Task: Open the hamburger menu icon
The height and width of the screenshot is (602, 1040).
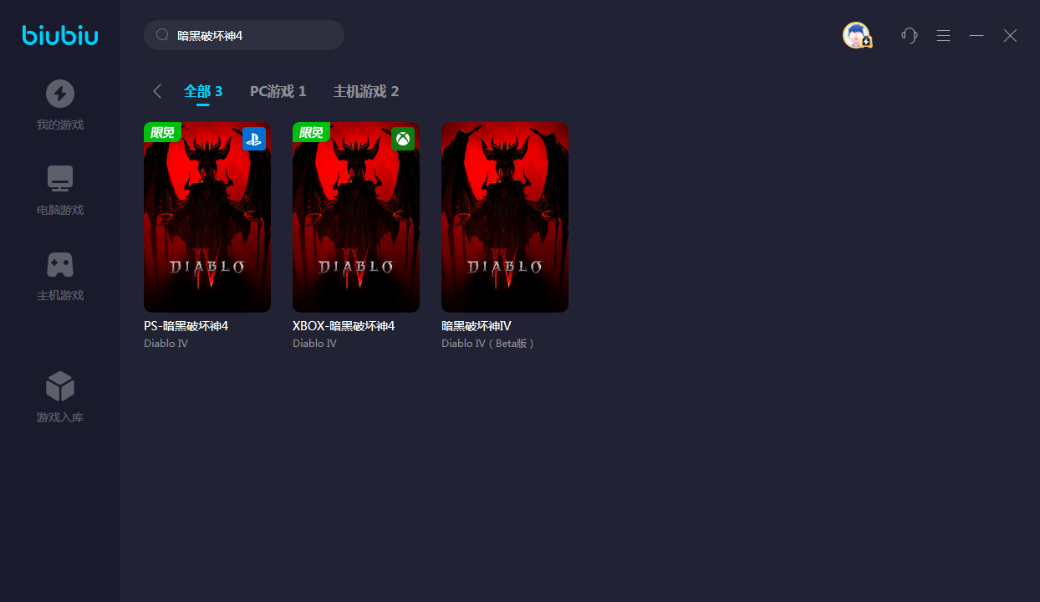Action: [943, 35]
